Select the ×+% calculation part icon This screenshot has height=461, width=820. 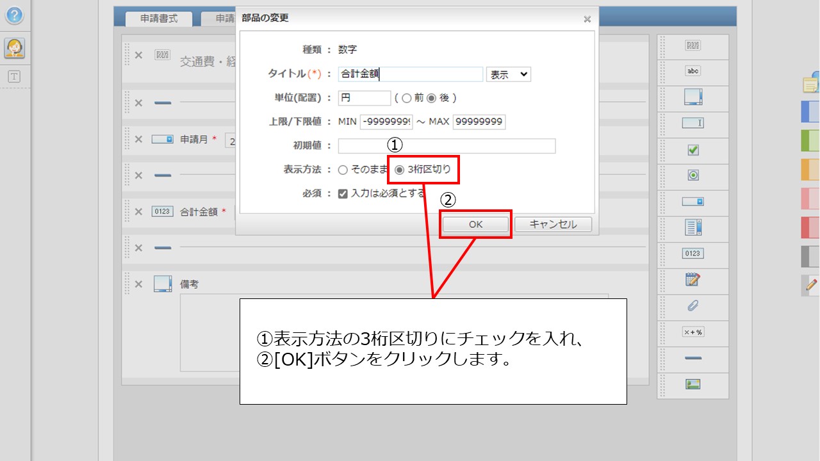[x=693, y=332]
